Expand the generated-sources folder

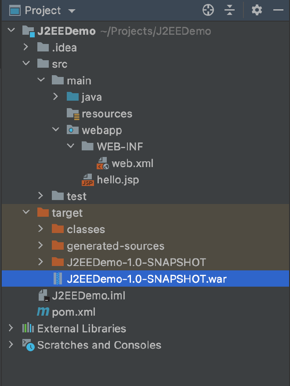(41, 246)
